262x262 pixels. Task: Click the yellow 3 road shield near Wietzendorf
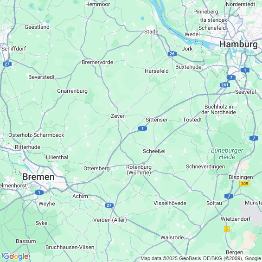(x=227, y=229)
